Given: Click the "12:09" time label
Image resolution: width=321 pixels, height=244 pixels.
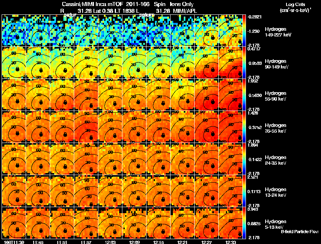Looking at the screenshot, I should pyautogui.click(x=134, y=242).
